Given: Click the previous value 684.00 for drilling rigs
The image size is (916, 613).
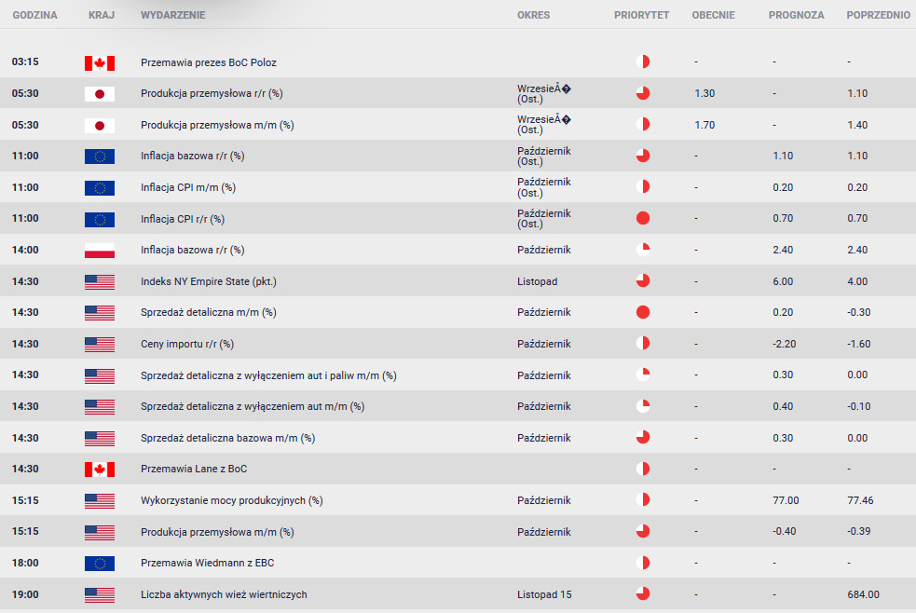Looking at the screenshot, I should click(x=863, y=594).
